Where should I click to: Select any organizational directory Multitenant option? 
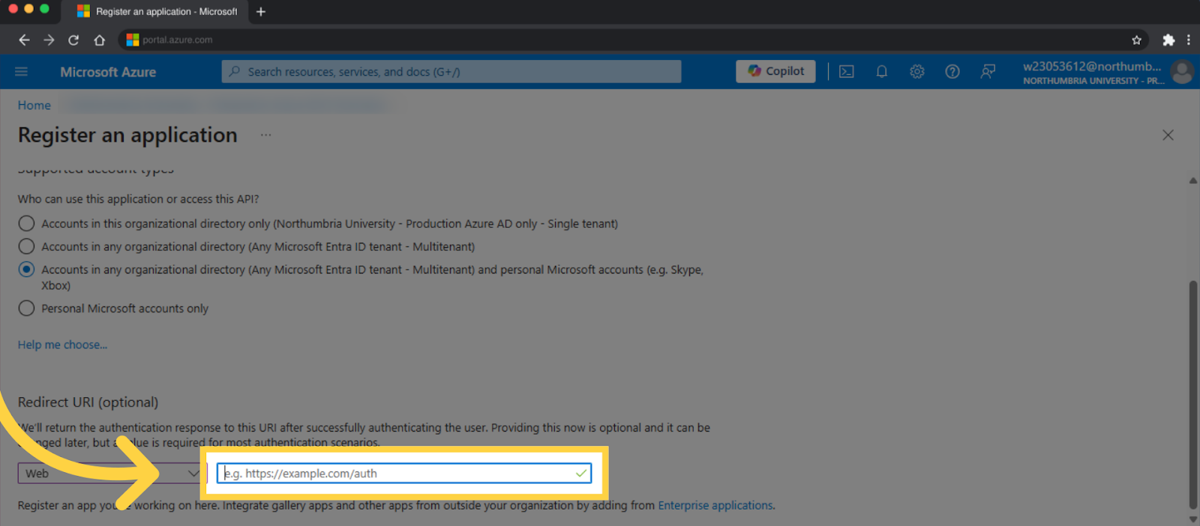26,247
